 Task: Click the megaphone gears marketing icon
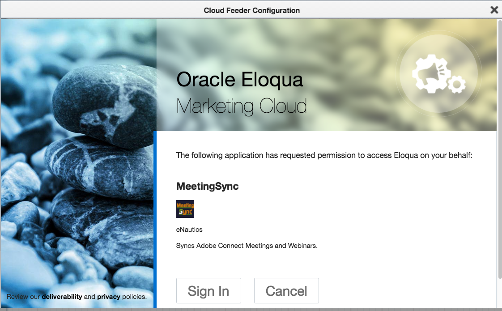[x=438, y=74]
